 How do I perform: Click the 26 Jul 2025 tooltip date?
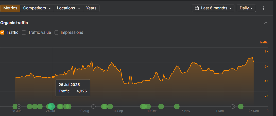click(69, 85)
